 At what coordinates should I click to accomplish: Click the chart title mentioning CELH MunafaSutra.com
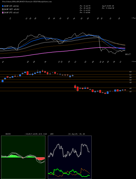(27, 2)
